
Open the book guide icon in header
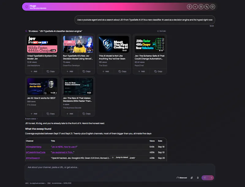pos(213,7)
